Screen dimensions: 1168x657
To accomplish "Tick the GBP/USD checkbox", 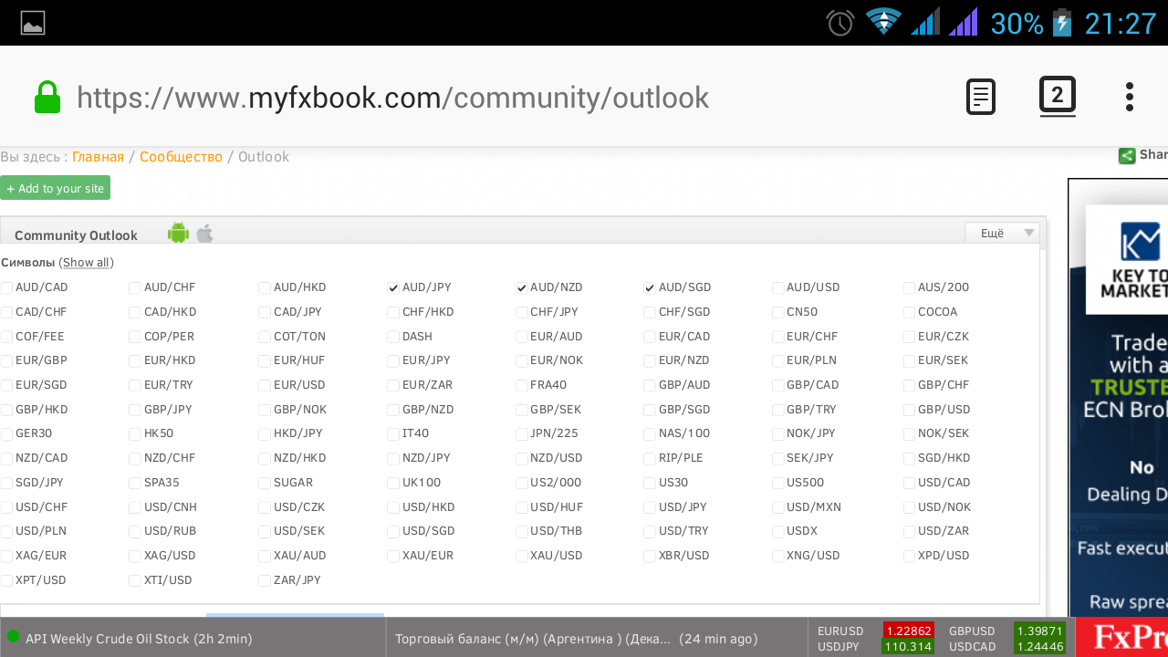I will [909, 411].
